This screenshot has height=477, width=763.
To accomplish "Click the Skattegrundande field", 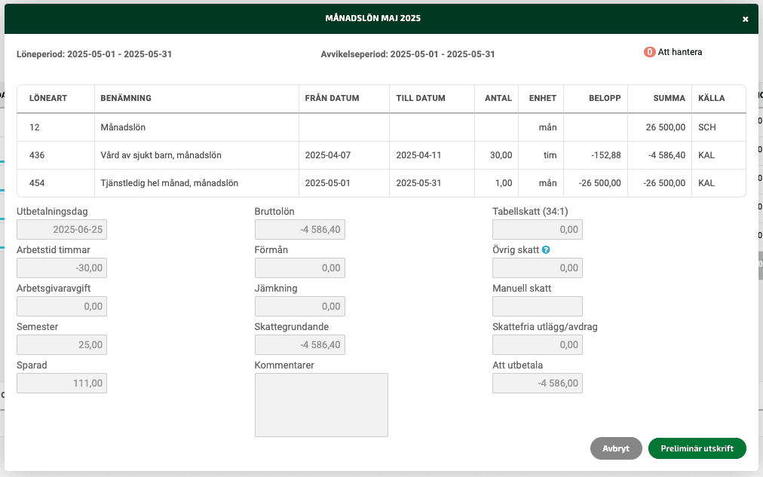I will tap(300, 344).
